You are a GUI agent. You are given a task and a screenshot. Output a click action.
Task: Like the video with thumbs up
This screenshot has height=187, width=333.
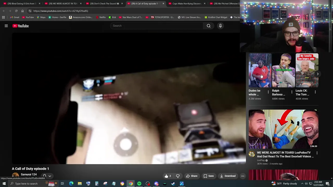click(x=168, y=176)
